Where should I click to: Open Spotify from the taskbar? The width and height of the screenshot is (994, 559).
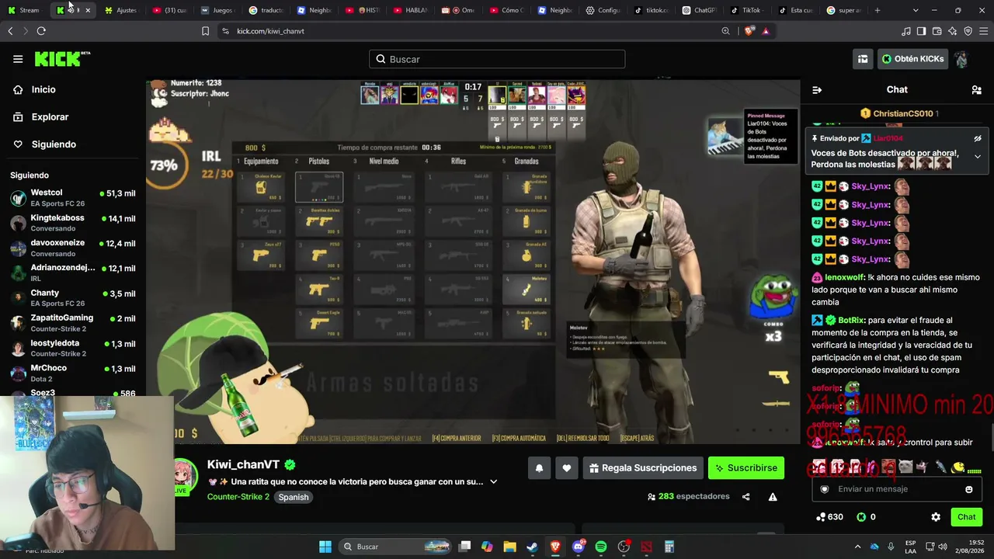(x=601, y=547)
